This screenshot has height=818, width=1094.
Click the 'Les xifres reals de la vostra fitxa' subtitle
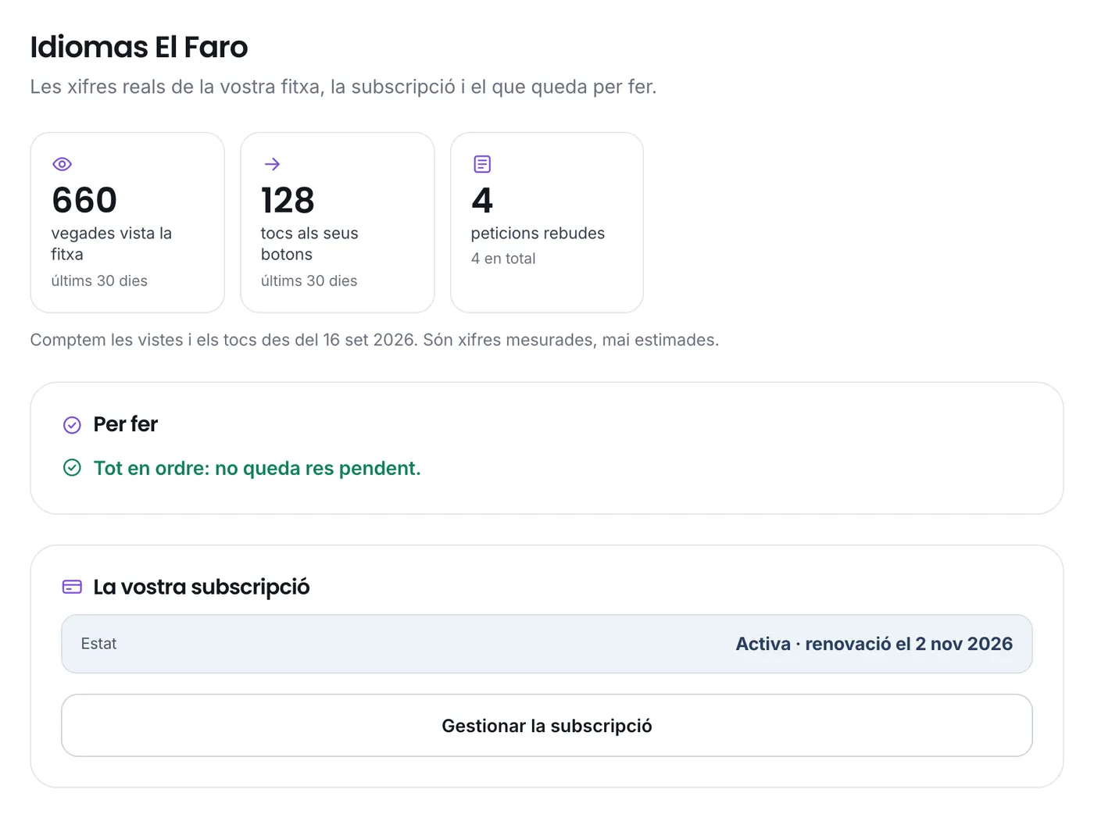(x=343, y=87)
